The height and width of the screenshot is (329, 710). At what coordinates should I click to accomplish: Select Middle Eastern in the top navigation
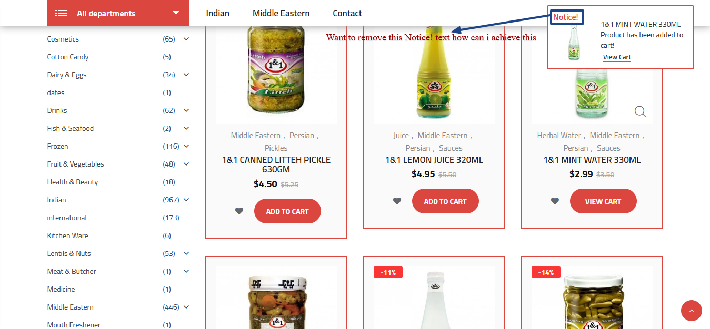coord(281,13)
